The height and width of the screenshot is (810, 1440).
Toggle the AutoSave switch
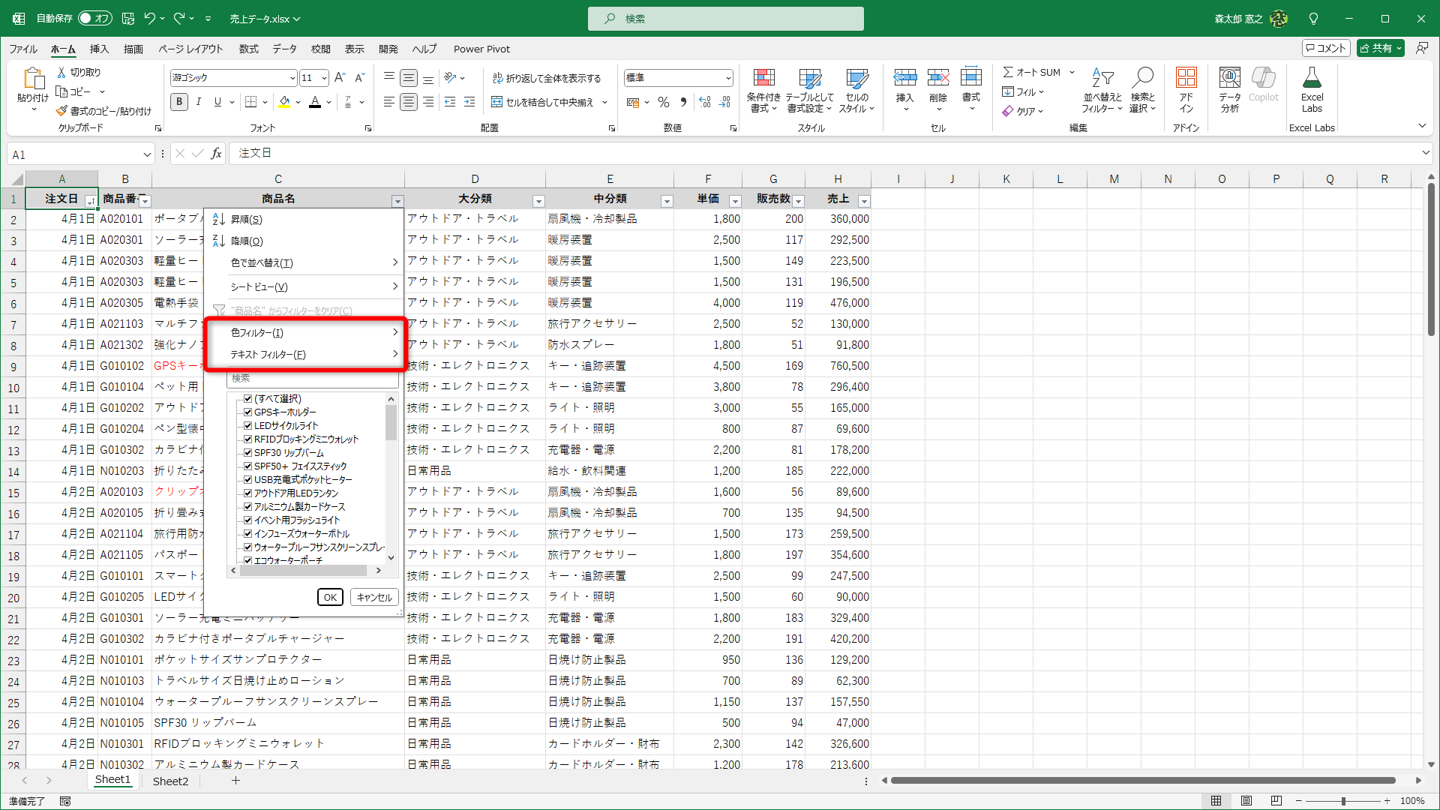tap(94, 18)
